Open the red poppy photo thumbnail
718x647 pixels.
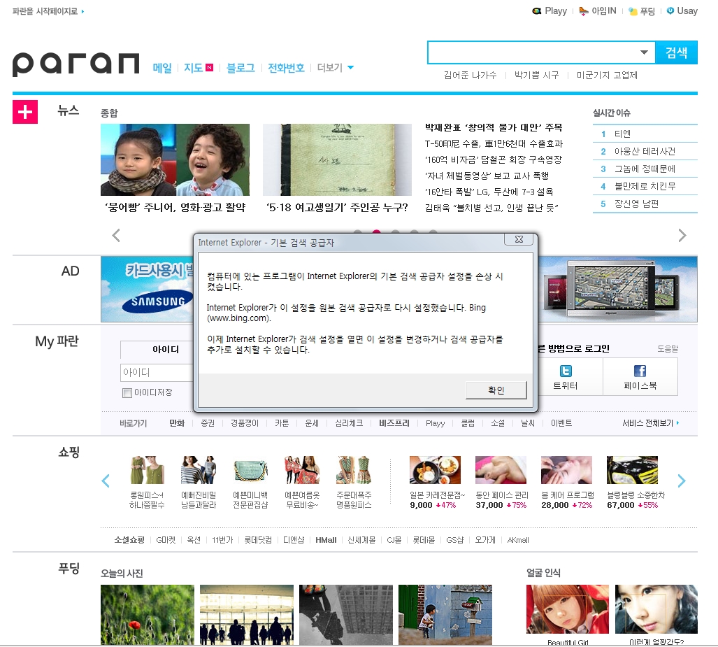[x=148, y=615]
